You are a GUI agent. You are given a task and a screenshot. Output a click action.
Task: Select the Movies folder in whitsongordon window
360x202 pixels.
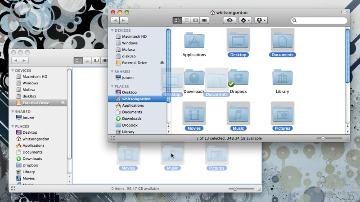pyautogui.click(x=194, y=114)
